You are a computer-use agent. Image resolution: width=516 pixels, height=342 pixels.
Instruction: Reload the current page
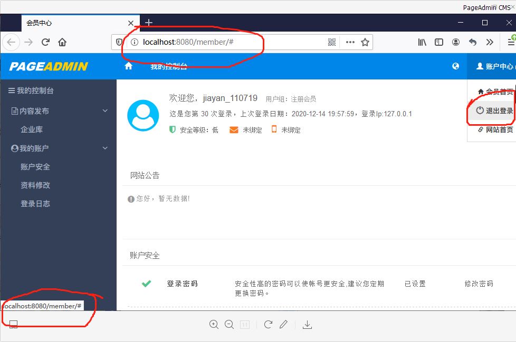[x=45, y=42]
